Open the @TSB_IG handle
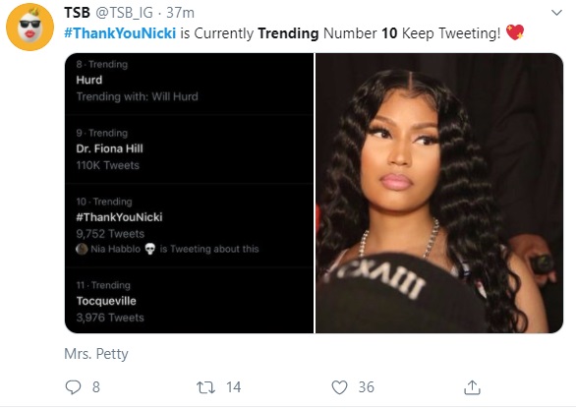This screenshot has width=576, height=409. [124, 13]
